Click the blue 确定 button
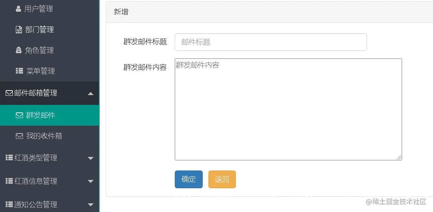 point(189,179)
